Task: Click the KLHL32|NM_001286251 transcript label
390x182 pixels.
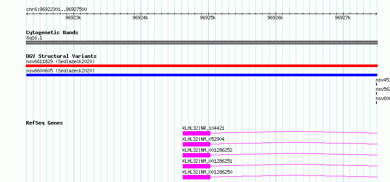Action: point(207,161)
